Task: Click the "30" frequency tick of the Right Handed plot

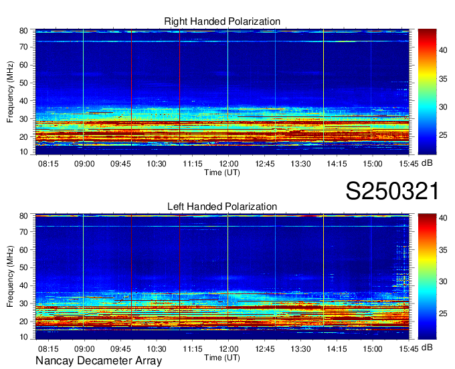Action: (23, 119)
